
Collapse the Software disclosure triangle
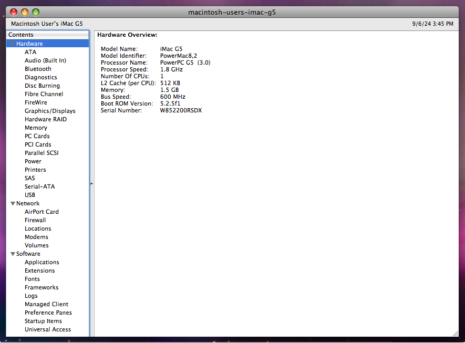(x=13, y=254)
